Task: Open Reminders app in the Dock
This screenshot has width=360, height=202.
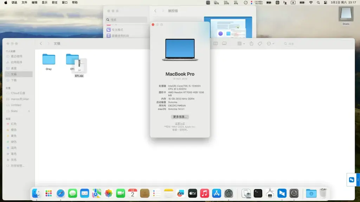Action: click(x=156, y=193)
